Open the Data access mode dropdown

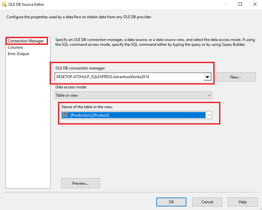(x=133, y=95)
